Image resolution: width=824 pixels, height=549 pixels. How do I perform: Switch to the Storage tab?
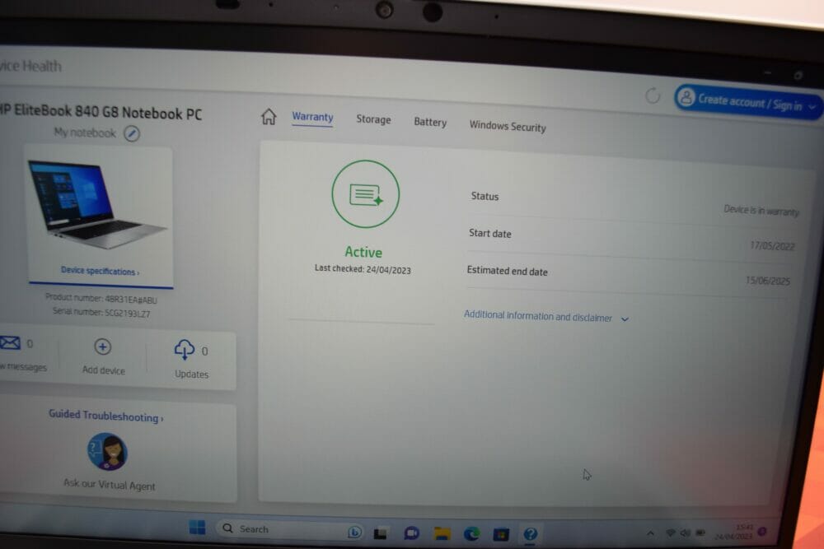coord(373,119)
